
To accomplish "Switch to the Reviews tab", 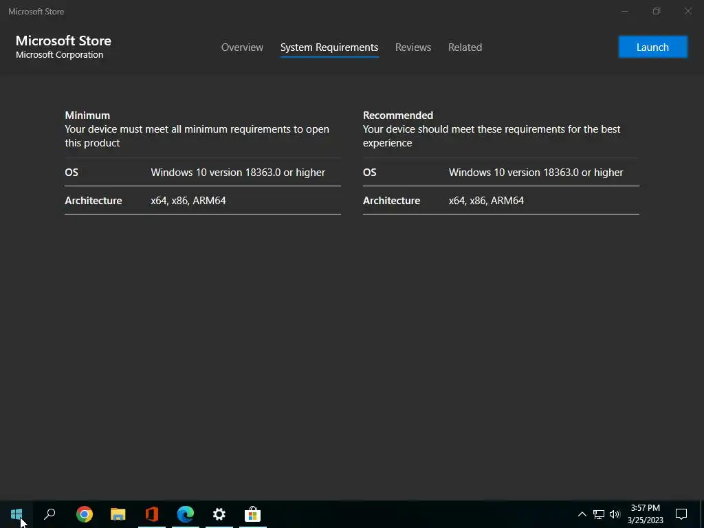I will [413, 47].
